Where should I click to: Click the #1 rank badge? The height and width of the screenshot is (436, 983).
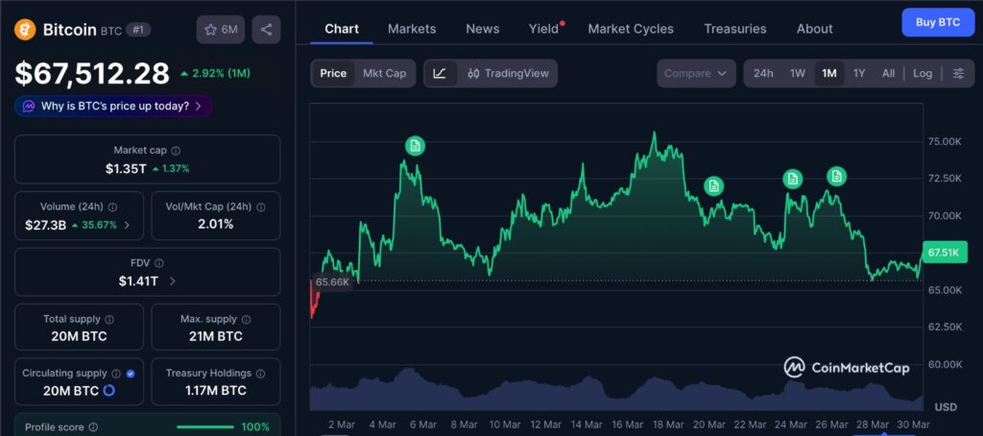tap(138, 30)
